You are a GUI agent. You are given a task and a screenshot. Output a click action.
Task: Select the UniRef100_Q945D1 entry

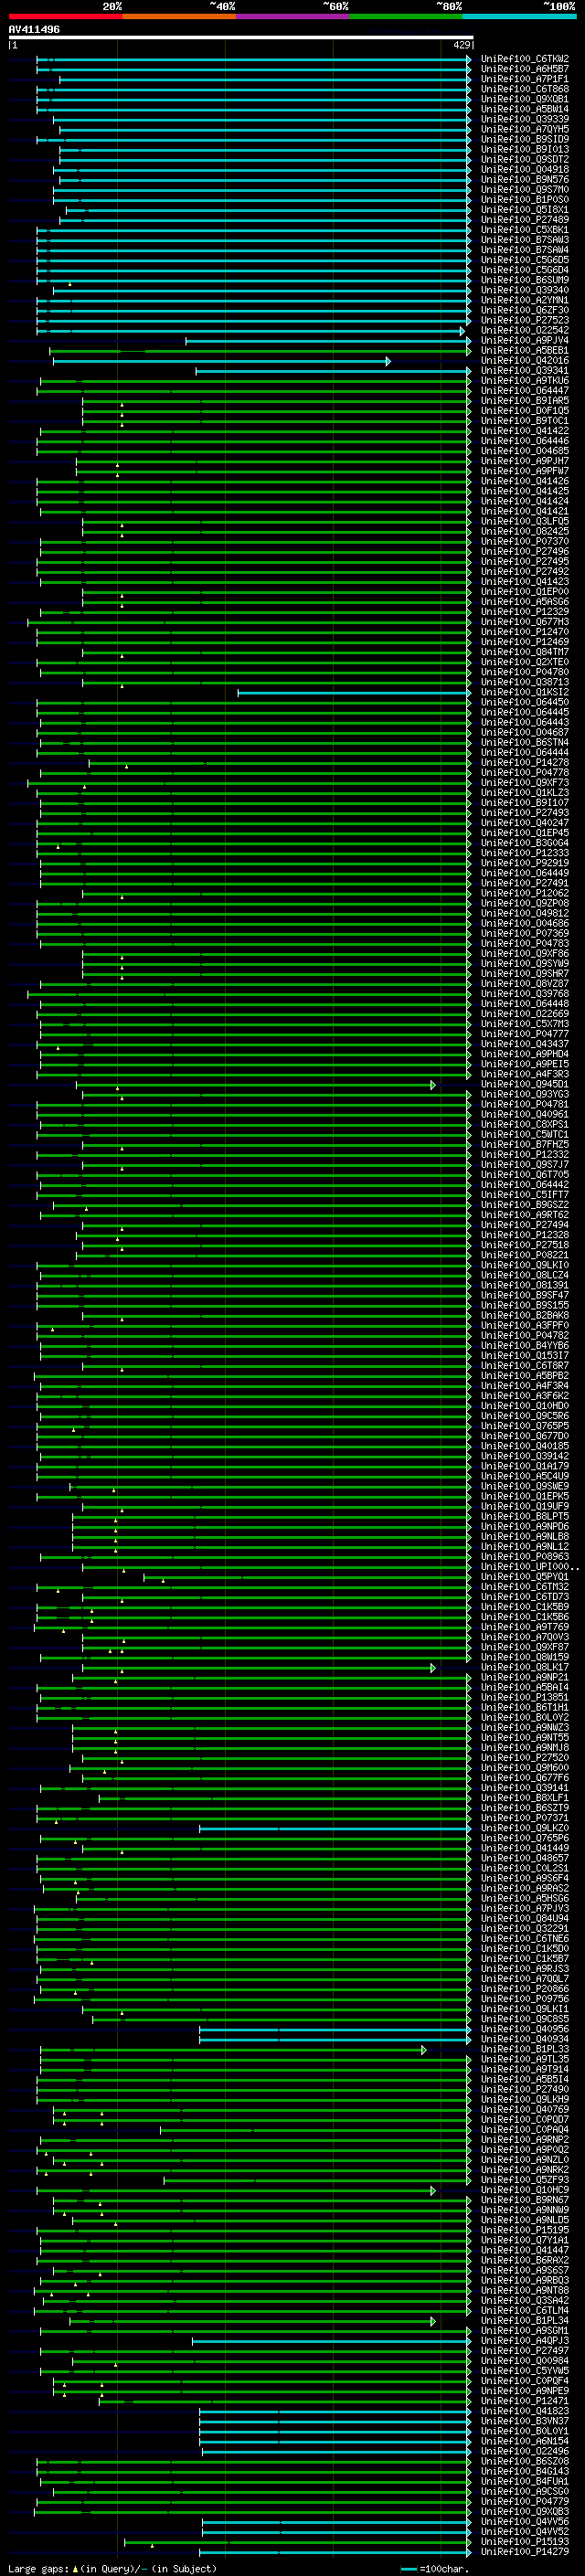click(x=525, y=1084)
